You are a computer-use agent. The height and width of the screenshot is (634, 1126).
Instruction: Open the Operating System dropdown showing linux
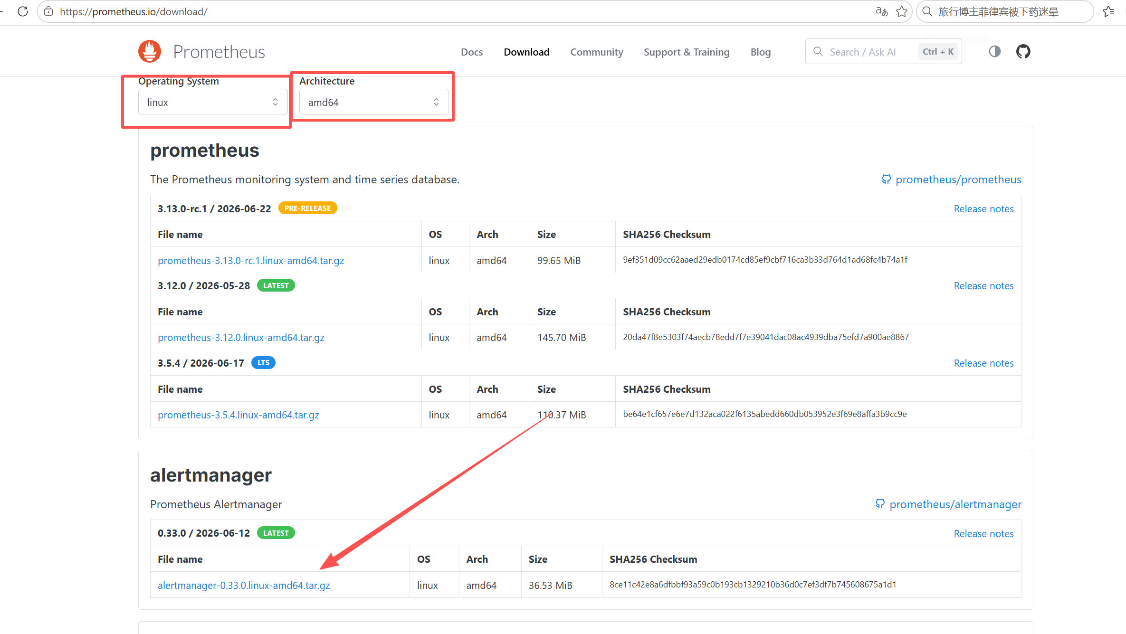pos(213,102)
